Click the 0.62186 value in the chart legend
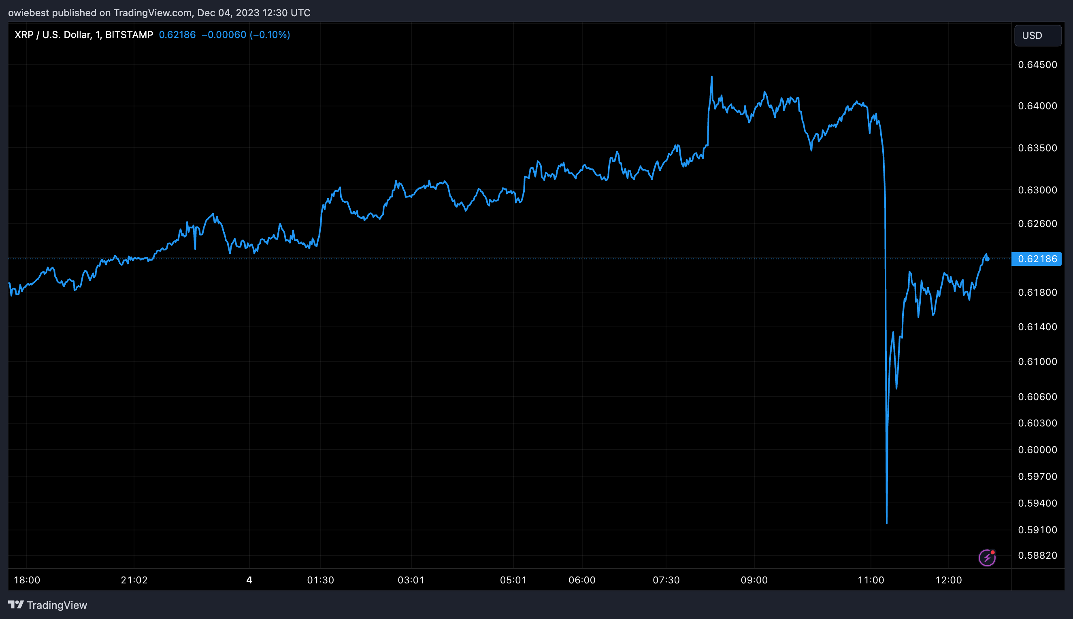Image resolution: width=1073 pixels, height=619 pixels. point(177,35)
